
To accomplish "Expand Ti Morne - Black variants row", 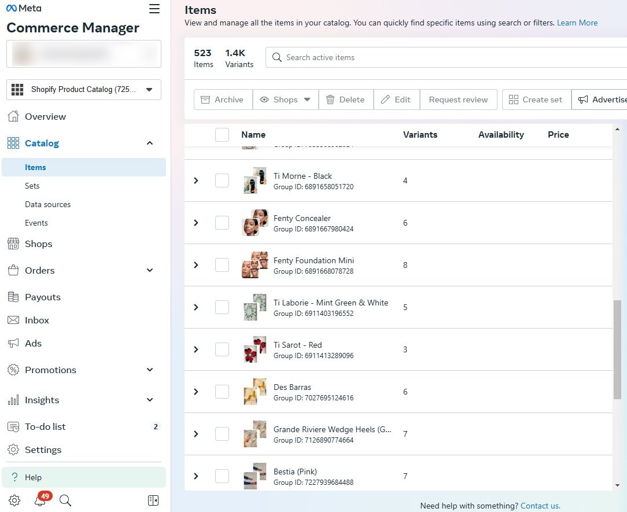I will 196,181.
